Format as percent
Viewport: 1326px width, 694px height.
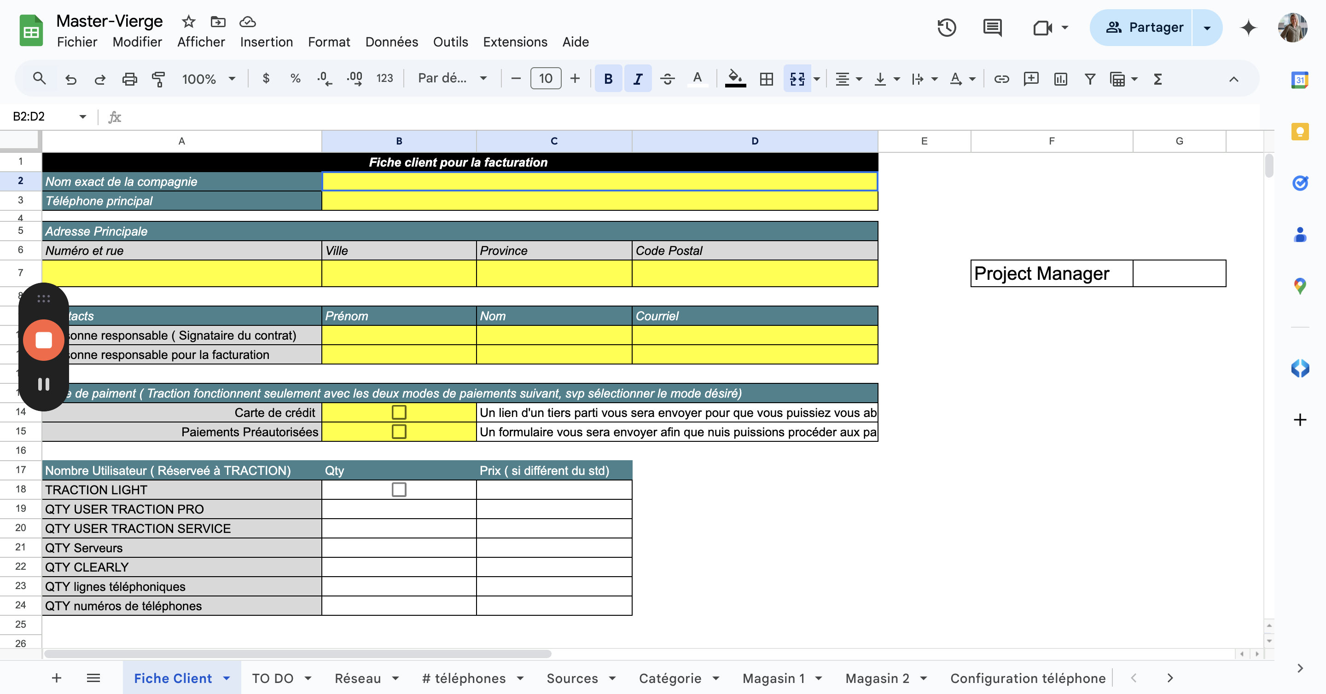[x=295, y=79]
